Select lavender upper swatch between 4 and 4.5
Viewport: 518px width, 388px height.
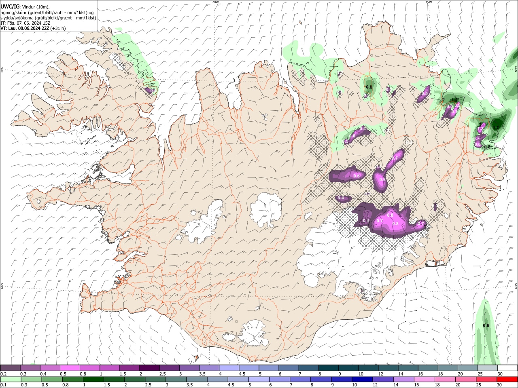coord(229,368)
